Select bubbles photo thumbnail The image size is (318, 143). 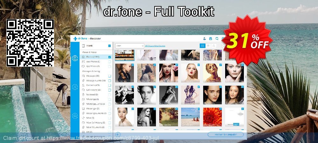(x=169, y=117)
